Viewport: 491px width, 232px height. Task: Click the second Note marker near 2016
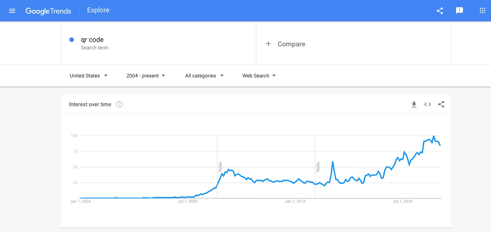[x=318, y=167]
